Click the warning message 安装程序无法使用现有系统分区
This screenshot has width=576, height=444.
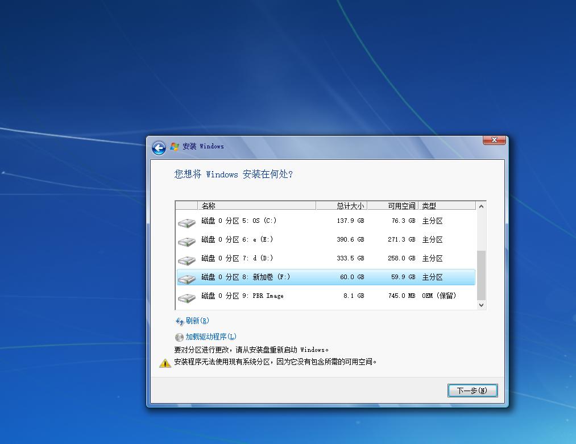click(275, 362)
